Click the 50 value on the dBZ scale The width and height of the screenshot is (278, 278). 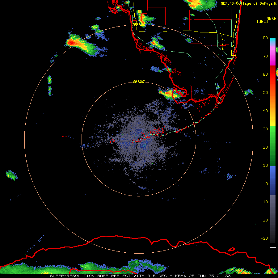pyautogui.click(x=265, y=93)
